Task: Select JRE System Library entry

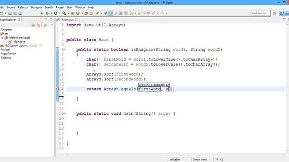Action: click(x=23, y=46)
